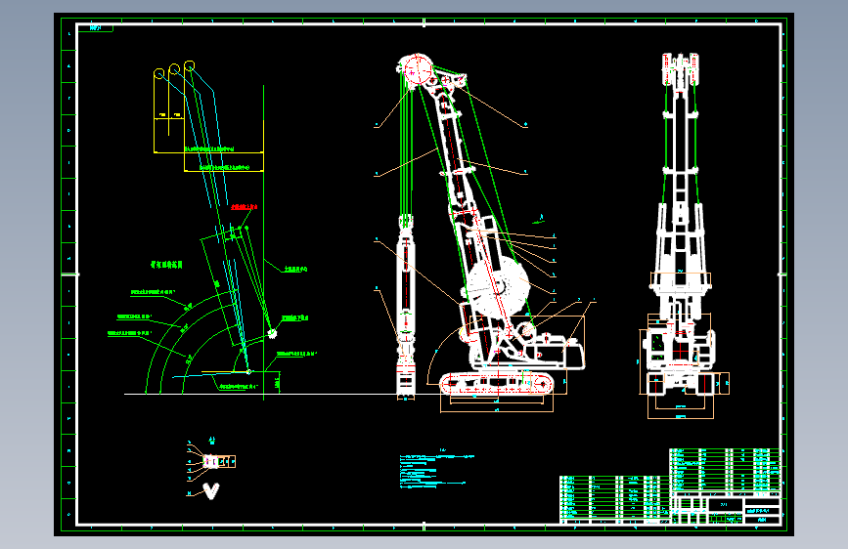Select the three yellow circles atop the kinematic diagram
The image size is (848, 549).
174,69
